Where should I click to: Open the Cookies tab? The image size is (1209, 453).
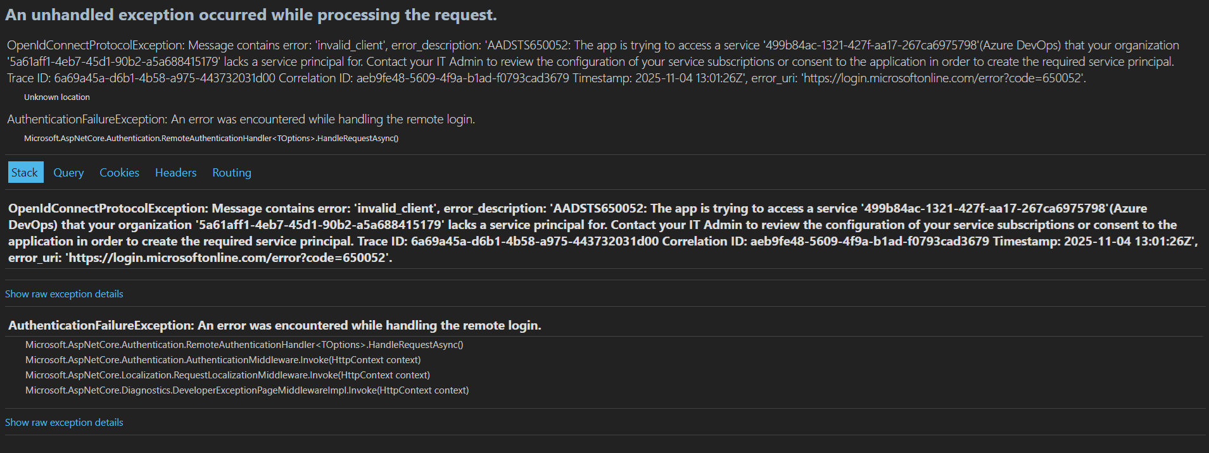(119, 173)
